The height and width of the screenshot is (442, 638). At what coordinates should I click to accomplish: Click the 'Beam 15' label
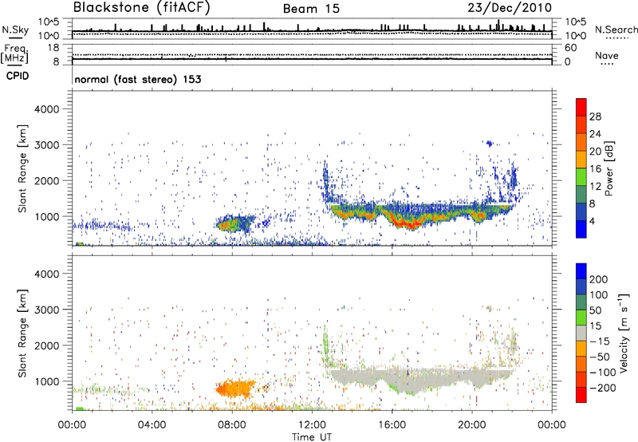[311, 9]
